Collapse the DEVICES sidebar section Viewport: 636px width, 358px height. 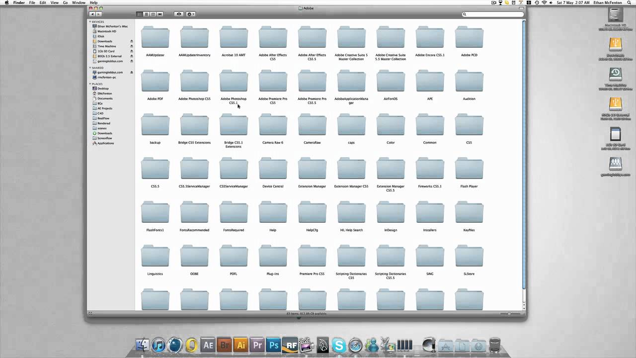pyautogui.click(x=90, y=22)
